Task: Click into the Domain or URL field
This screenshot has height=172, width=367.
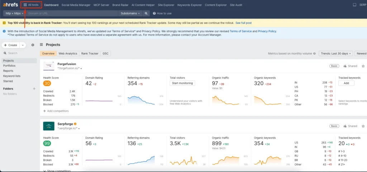Action: (x=72, y=13)
